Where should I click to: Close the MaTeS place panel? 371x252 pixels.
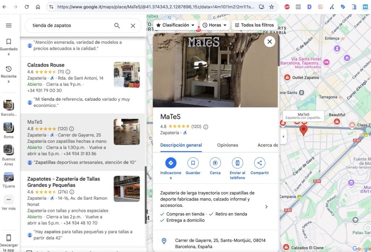pyautogui.click(x=270, y=42)
